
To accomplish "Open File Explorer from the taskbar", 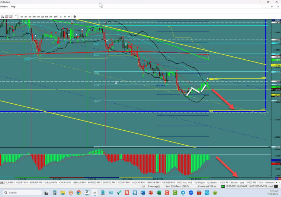I will tap(63, 193).
